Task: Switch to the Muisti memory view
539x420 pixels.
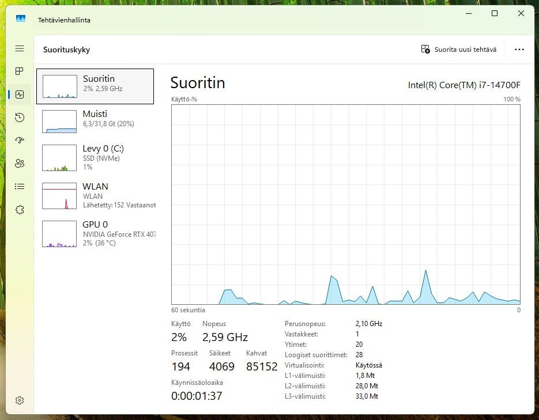Action: [95, 122]
